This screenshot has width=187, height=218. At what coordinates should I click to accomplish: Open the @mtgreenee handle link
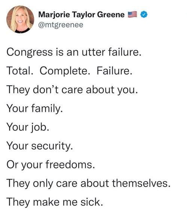pos(61,25)
